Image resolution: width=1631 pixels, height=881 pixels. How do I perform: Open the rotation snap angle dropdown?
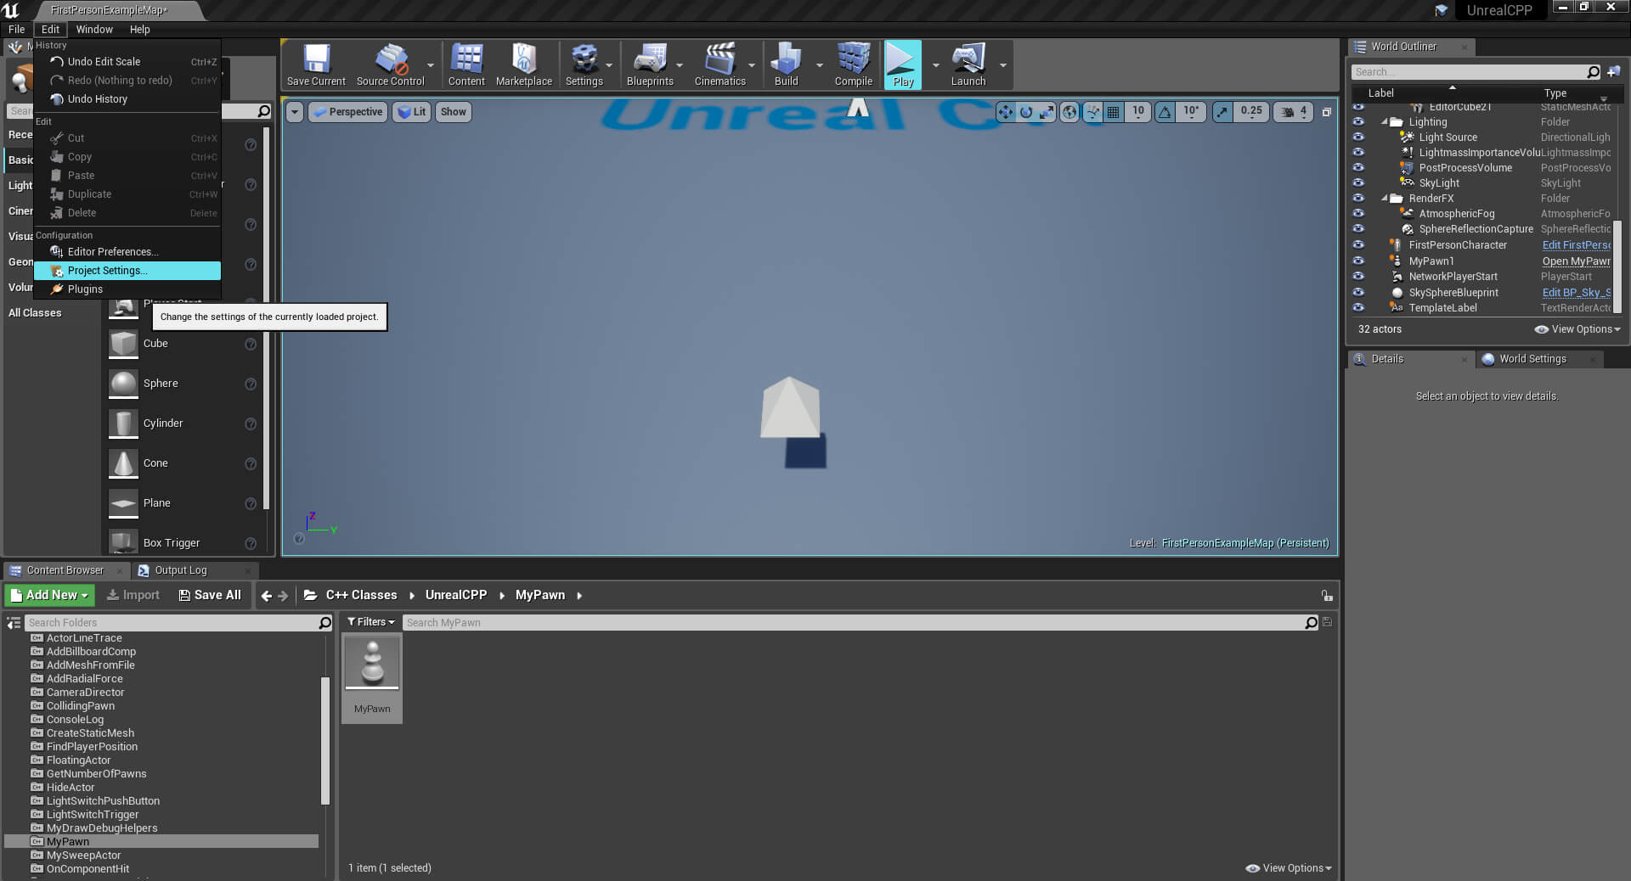point(1191,112)
